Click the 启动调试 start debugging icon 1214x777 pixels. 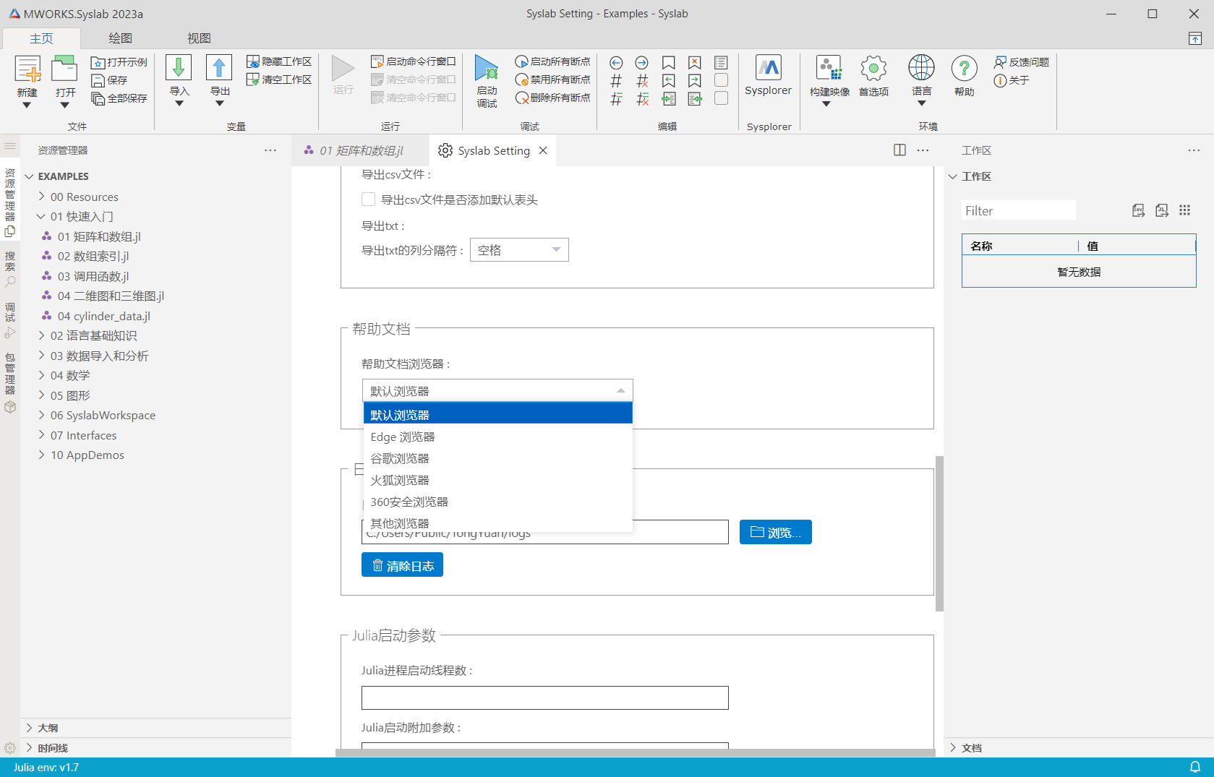487,69
